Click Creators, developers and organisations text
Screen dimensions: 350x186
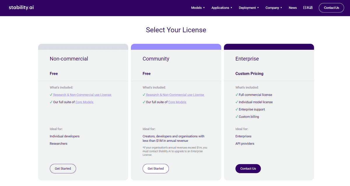(174, 139)
